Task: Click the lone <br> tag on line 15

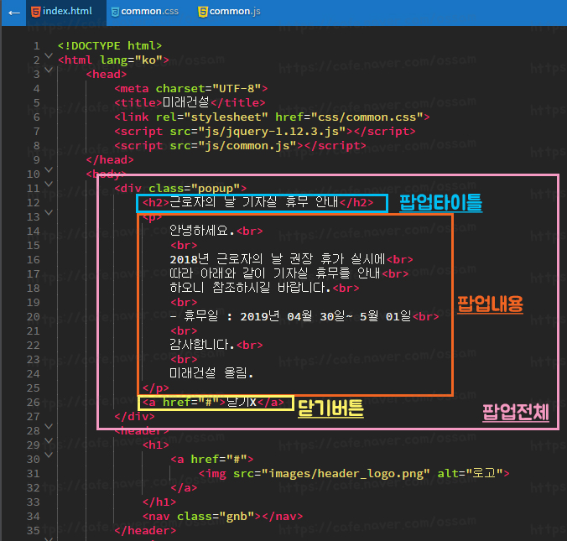Action: [184, 245]
